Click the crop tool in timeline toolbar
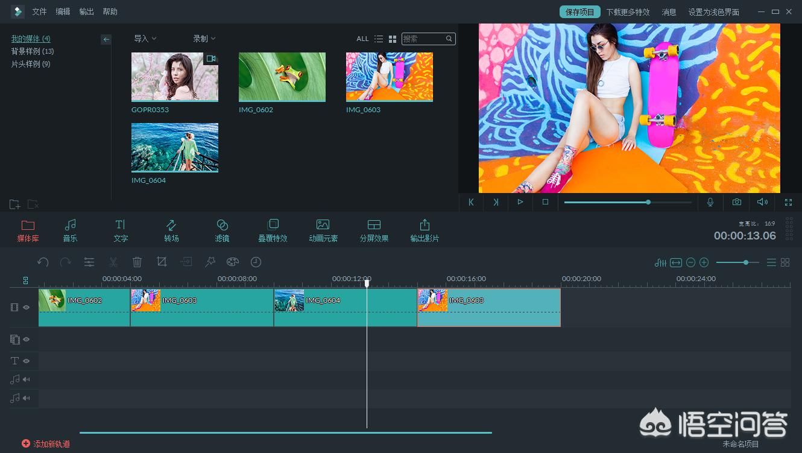The height and width of the screenshot is (453, 802). 162,262
